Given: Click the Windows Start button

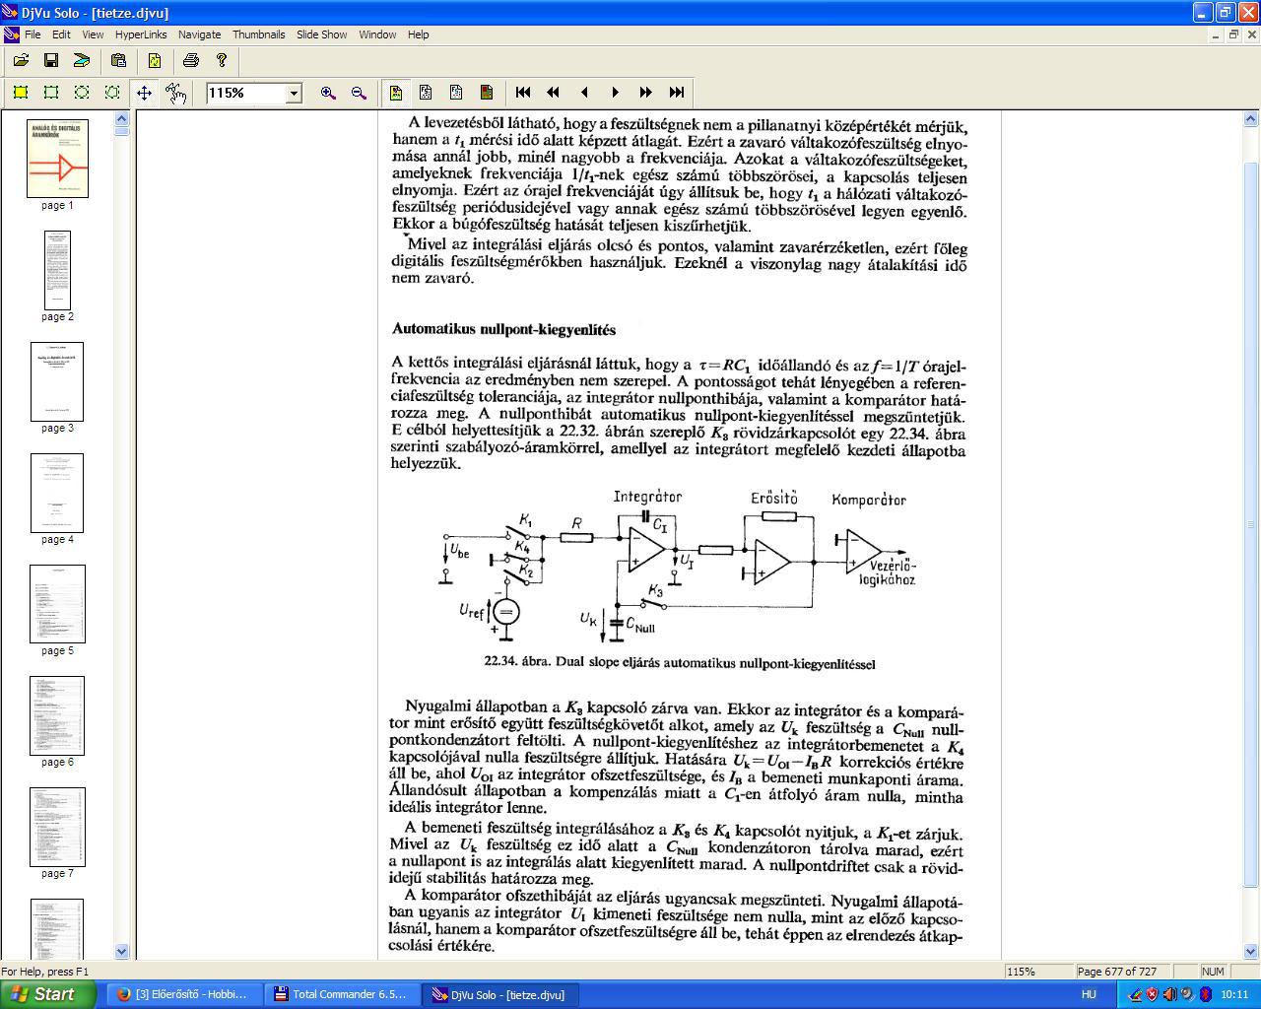Looking at the screenshot, I should [x=47, y=994].
